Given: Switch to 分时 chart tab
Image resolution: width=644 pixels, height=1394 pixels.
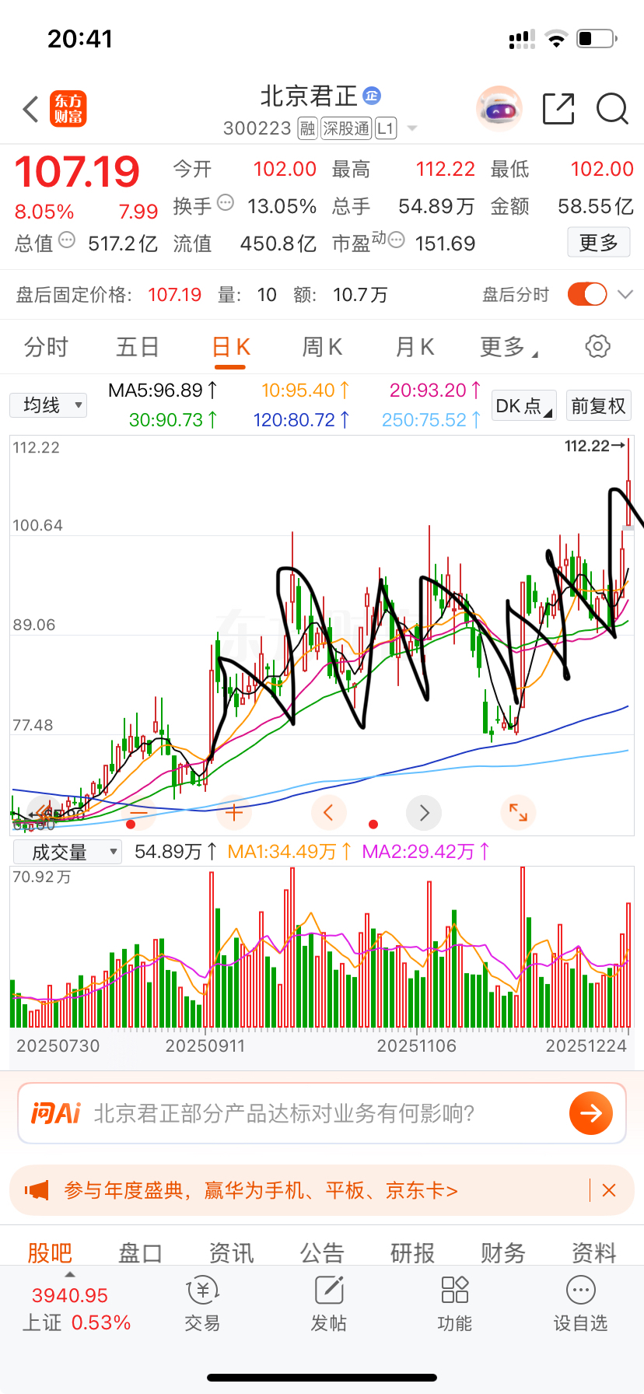Looking at the screenshot, I should tap(46, 347).
